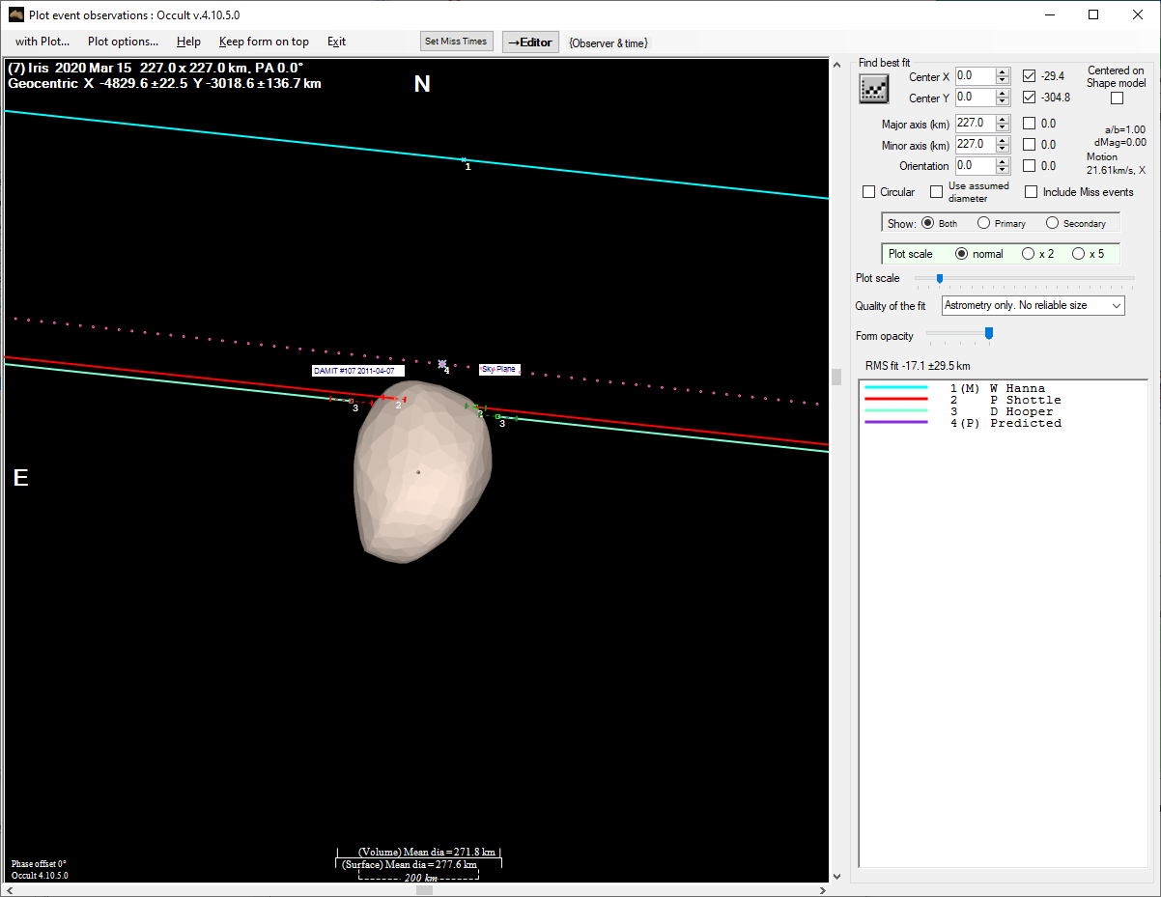Increase Major axis with its up arrow
The height and width of the screenshot is (897, 1161).
pos(1003,119)
